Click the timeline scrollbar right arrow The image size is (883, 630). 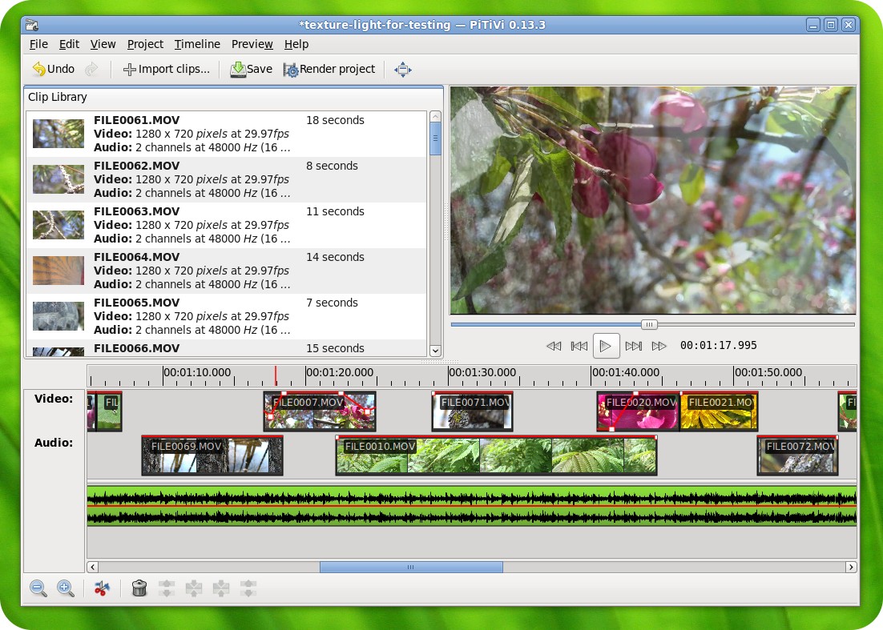(x=850, y=567)
